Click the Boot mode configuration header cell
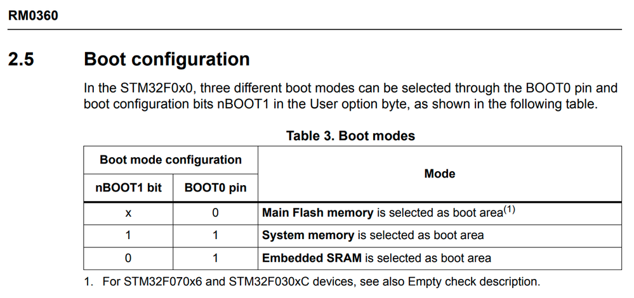 (171, 160)
